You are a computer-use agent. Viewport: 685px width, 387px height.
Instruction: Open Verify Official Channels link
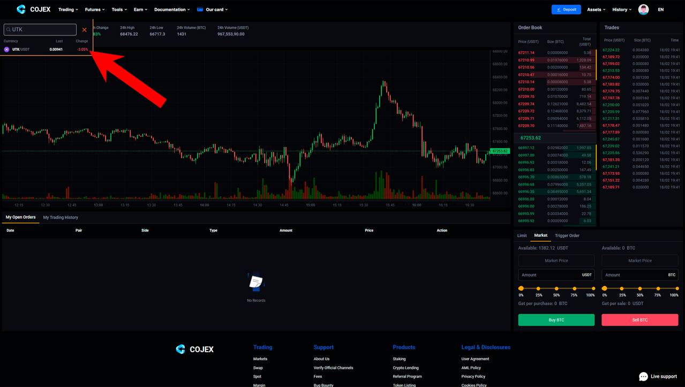click(x=333, y=368)
